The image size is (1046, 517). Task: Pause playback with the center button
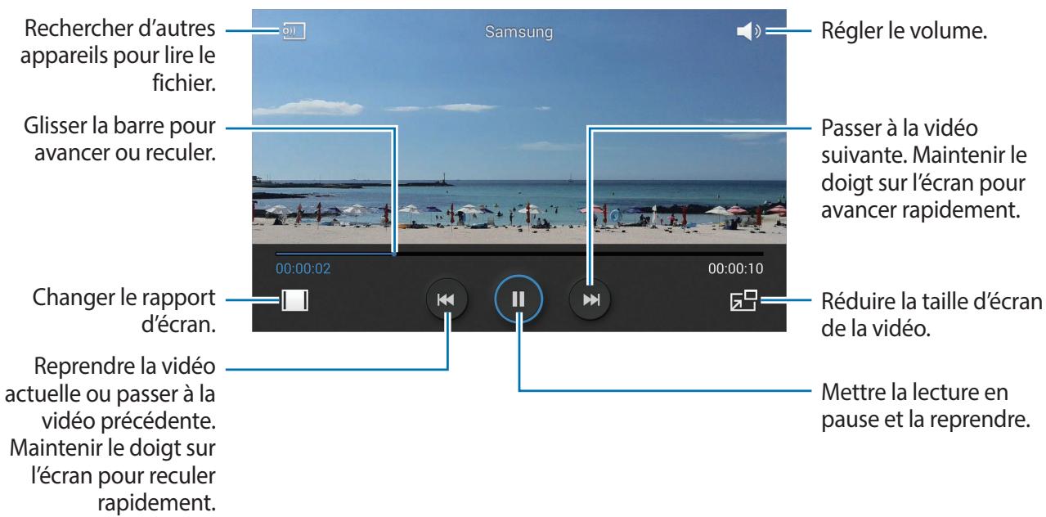[x=518, y=299]
